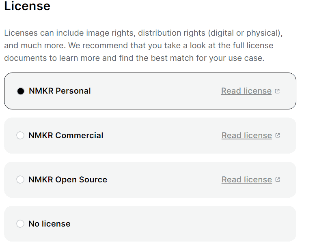Open Read license link for NMKR Open Source

point(247,180)
